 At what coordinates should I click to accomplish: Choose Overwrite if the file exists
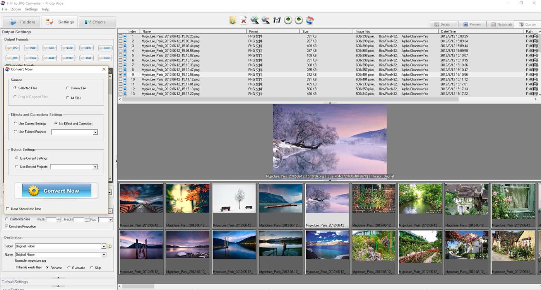[76, 268]
